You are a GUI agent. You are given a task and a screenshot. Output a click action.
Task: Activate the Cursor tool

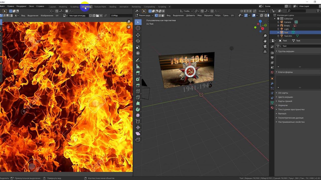pyautogui.click(x=138, y=28)
